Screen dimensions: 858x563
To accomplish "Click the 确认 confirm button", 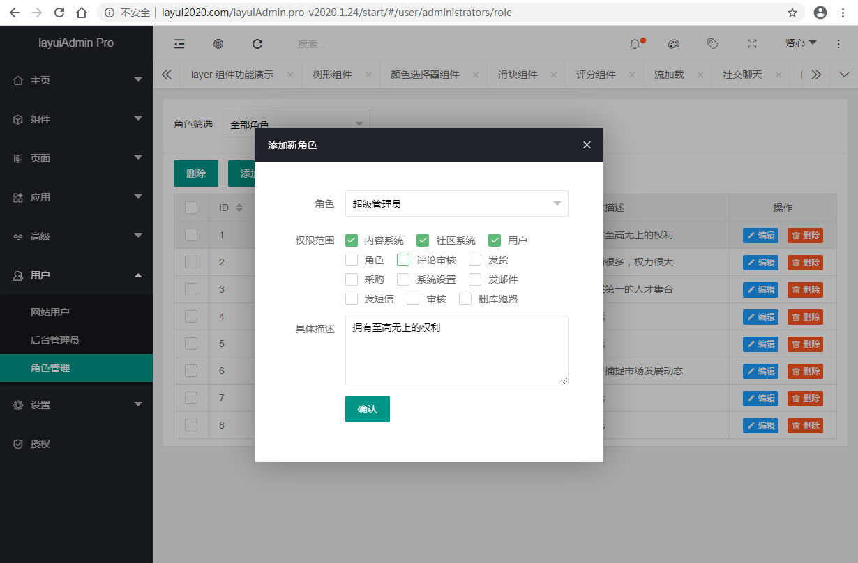I will [367, 409].
